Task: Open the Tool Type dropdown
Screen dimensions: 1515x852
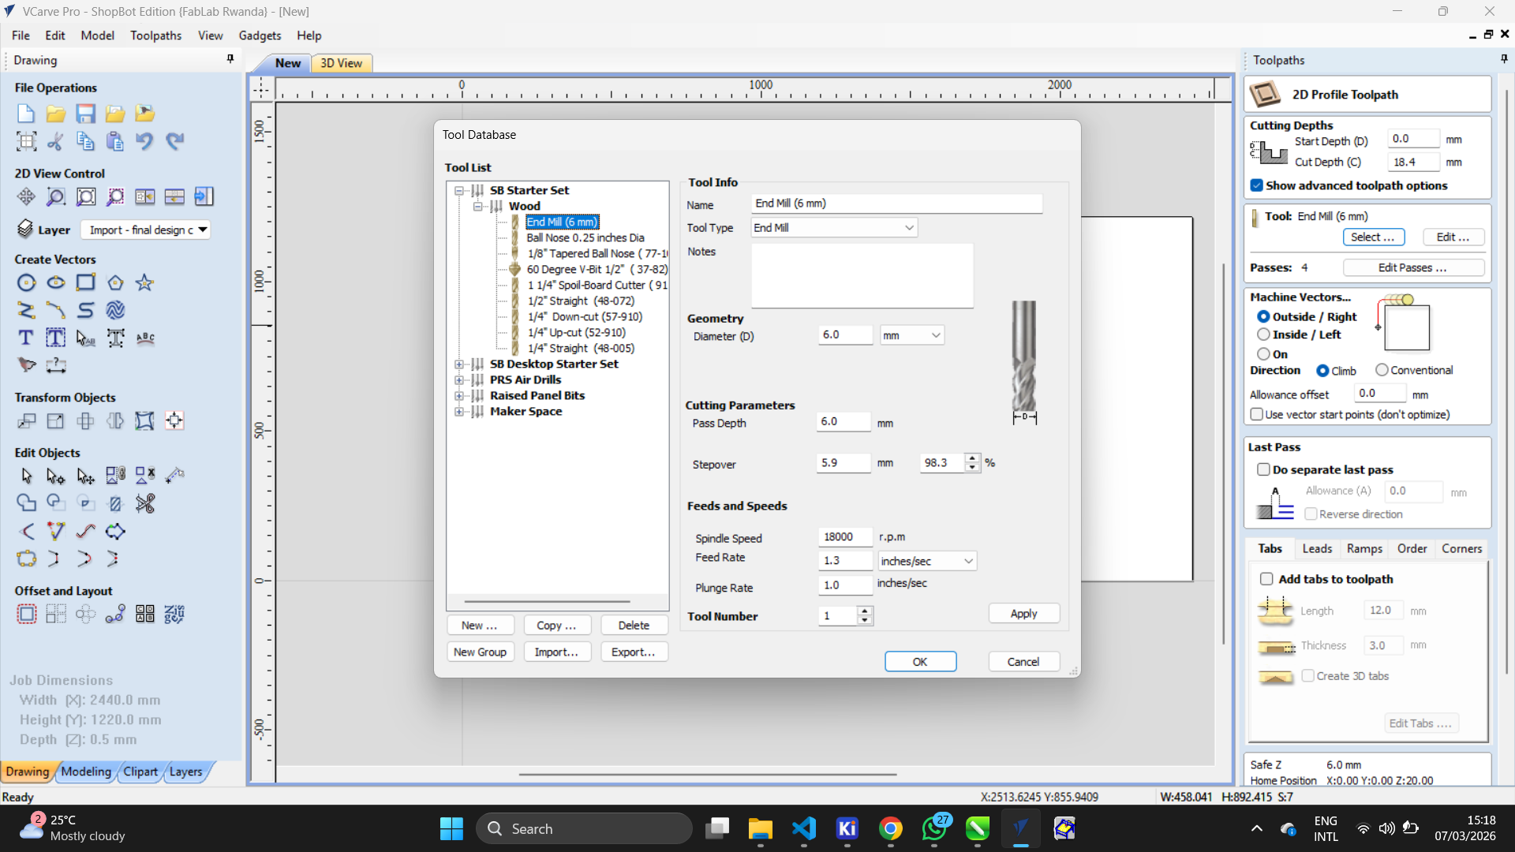Action: click(833, 227)
